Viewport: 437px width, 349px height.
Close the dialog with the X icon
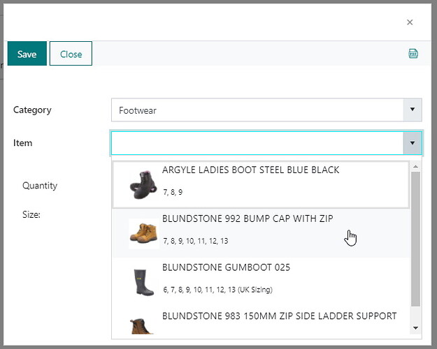click(410, 22)
